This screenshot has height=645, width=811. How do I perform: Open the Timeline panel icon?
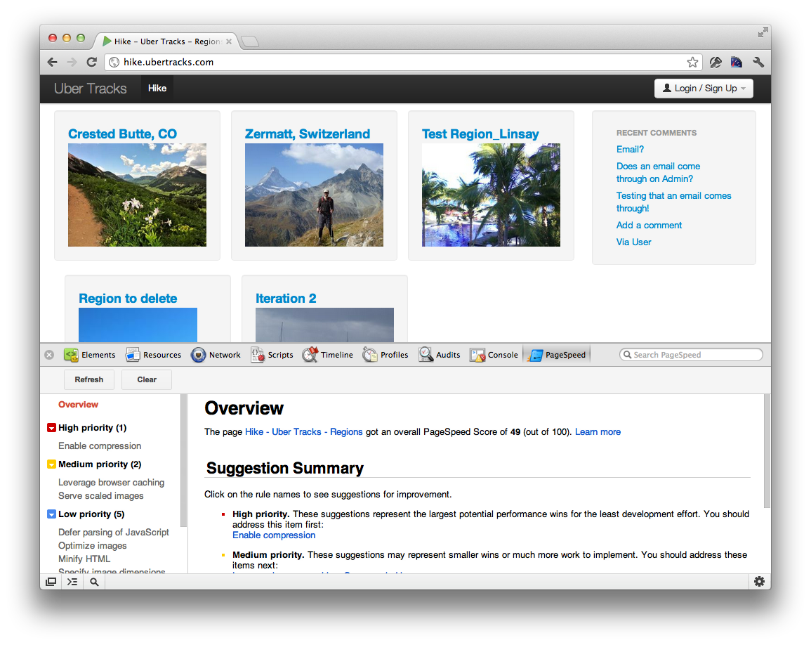coord(310,355)
